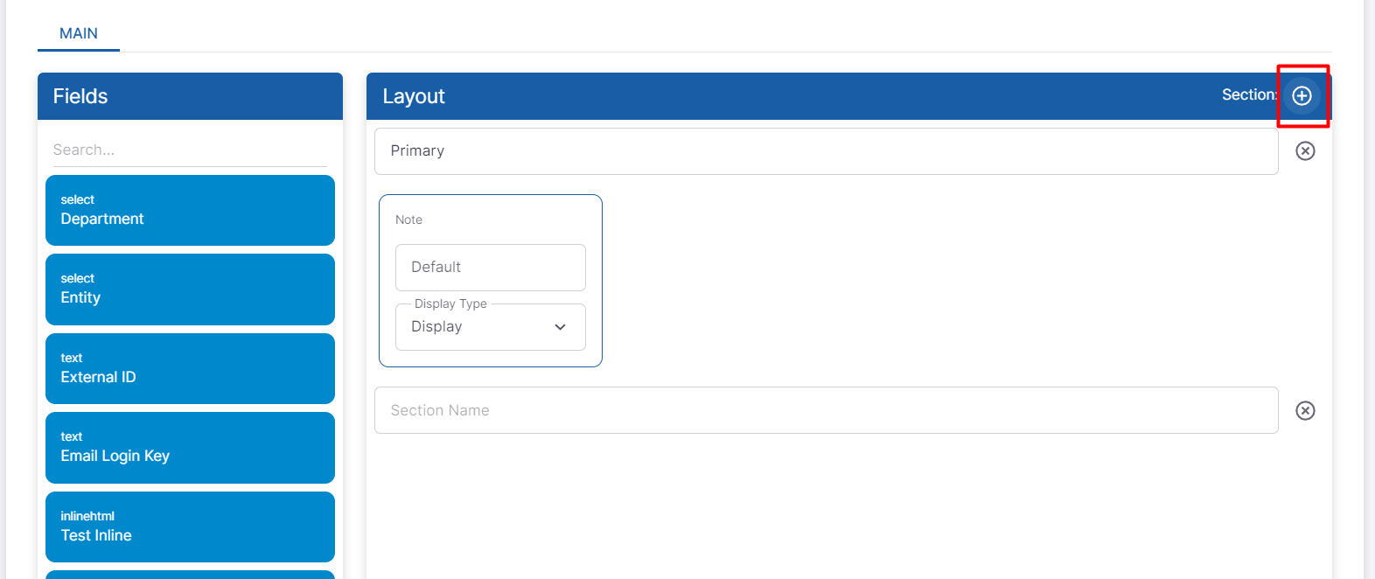
Task: Switch to the MAIN tab
Action: point(79,33)
